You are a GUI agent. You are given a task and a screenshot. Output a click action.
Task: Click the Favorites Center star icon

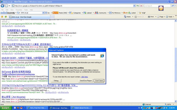(x=2, y=17)
